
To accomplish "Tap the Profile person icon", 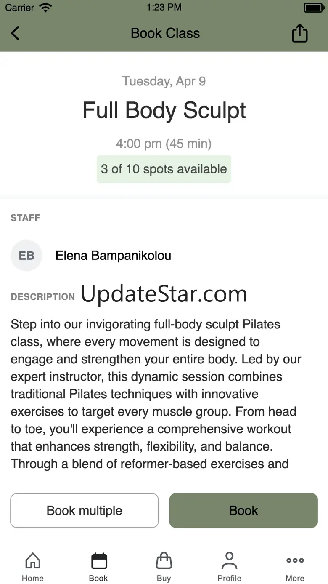I will pos(229,561).
